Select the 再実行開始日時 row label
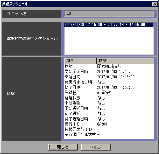This screenshot has width=159, height=154. point(78,82)
